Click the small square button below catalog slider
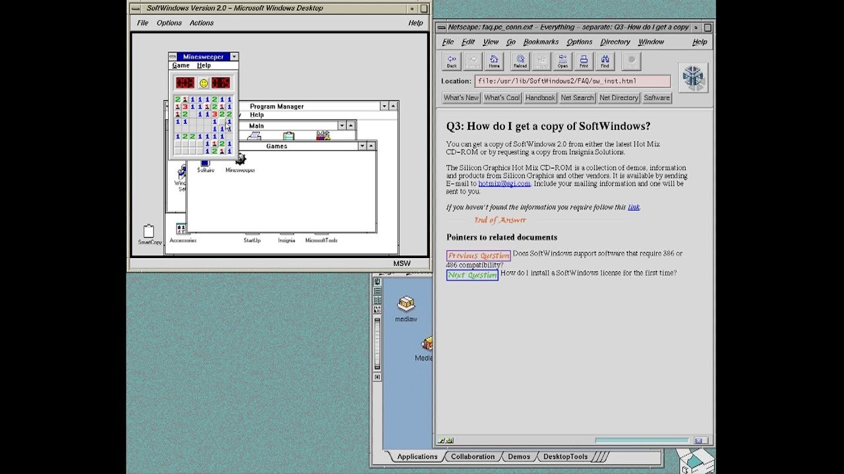This screenshot has width=844, height=474. pyautogui.click(x=377, y=377)
